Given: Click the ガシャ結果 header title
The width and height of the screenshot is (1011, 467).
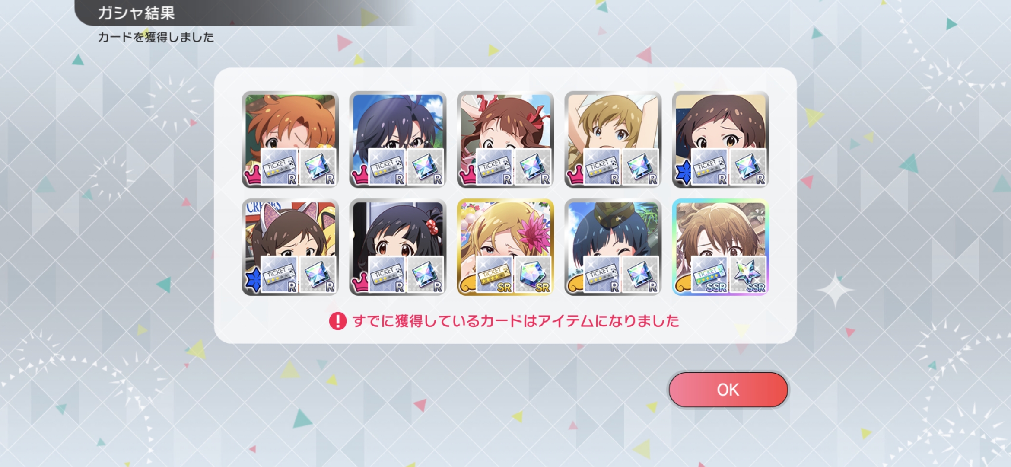Looking at the screenshot, I should (136, 13).
